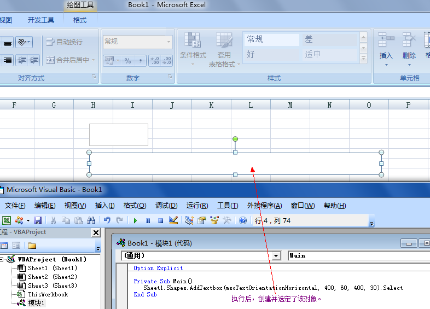Click the View Code icon in project pane
Image resolution: width=430 pixels, height=309 pixels.
coord(4,246)
